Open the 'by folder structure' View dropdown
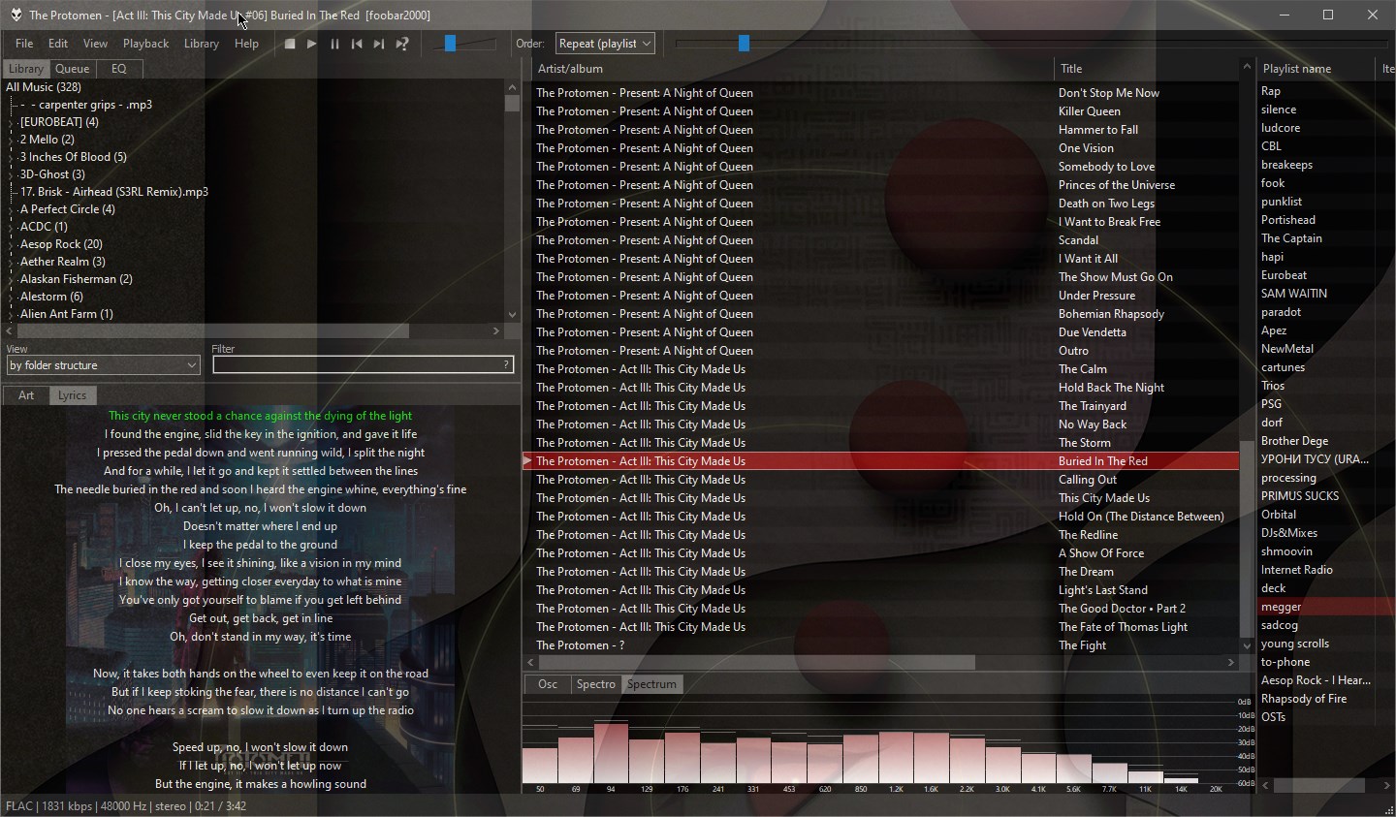This screenshot has height=817, width=1396. point(103,365)
